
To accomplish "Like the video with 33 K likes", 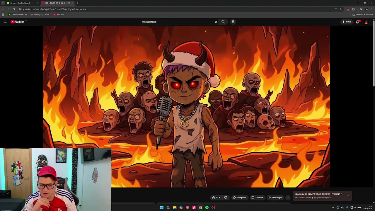I will pos(216,198).
